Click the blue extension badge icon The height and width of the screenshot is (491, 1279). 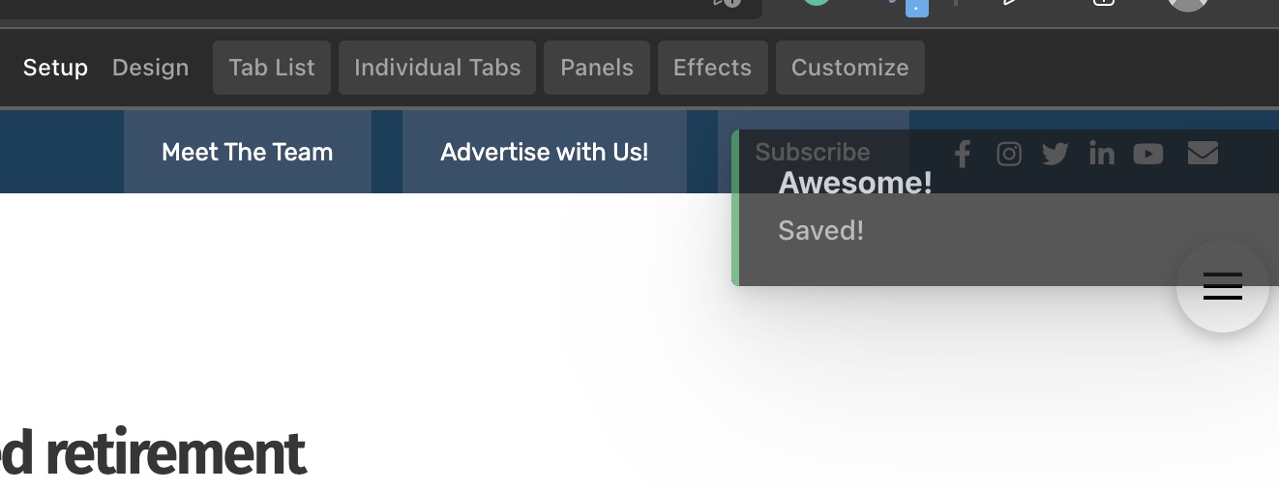click(x=916, y=7)
